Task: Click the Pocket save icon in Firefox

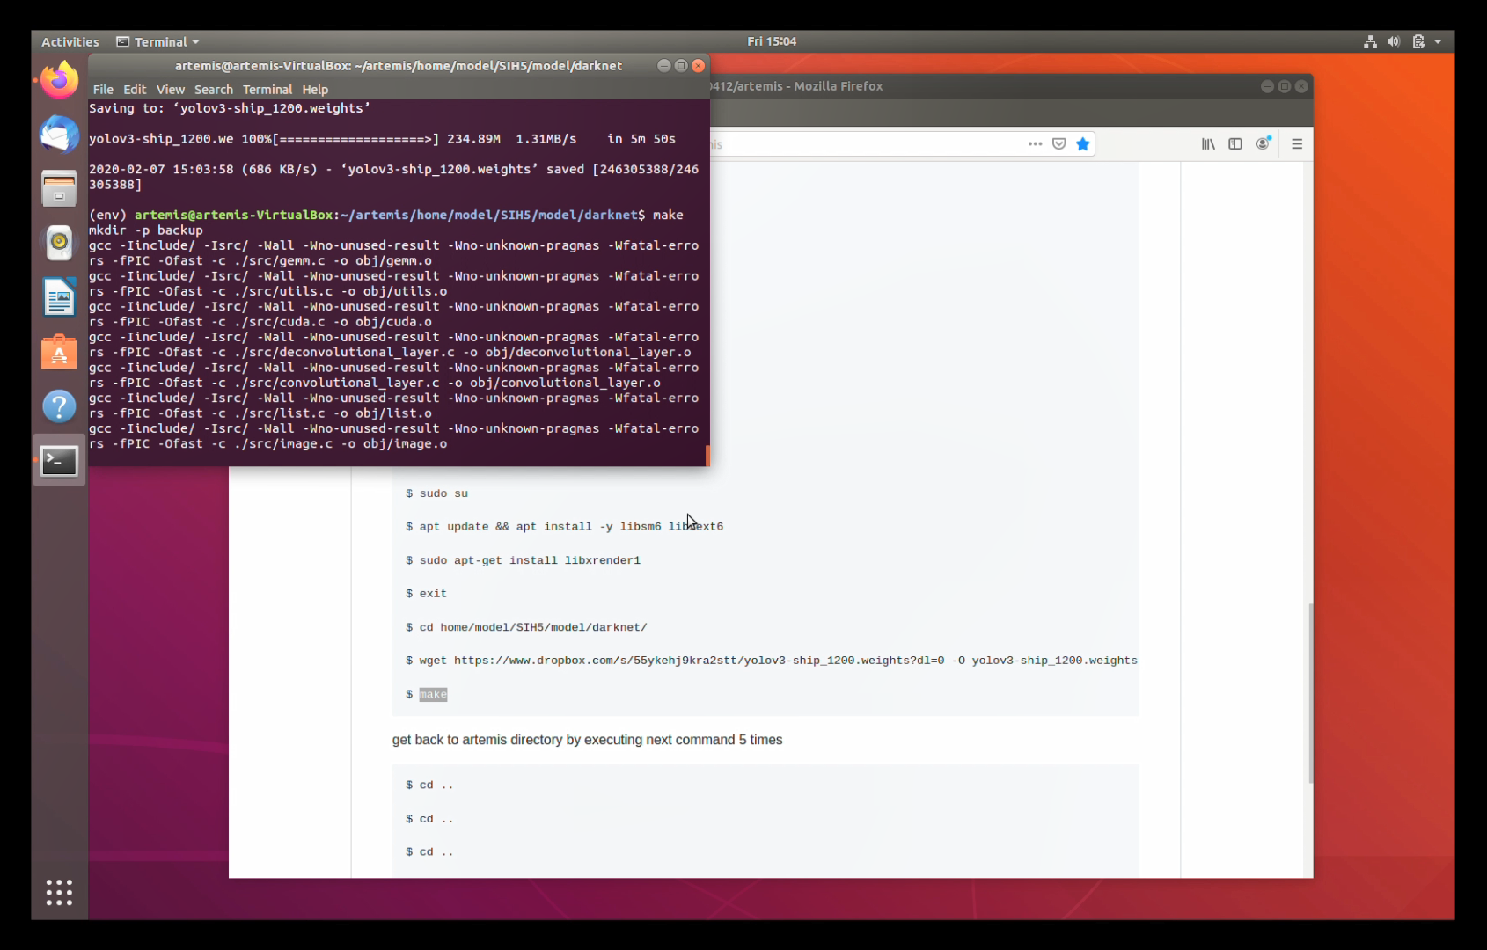Action: pos(1059,144)
